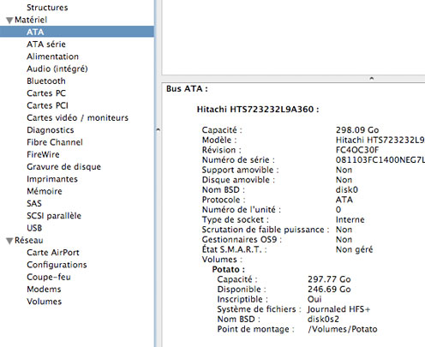This screenshot has width=425, height=347.
Task: Open ATA série in sidebar
Action: [46, 45]
